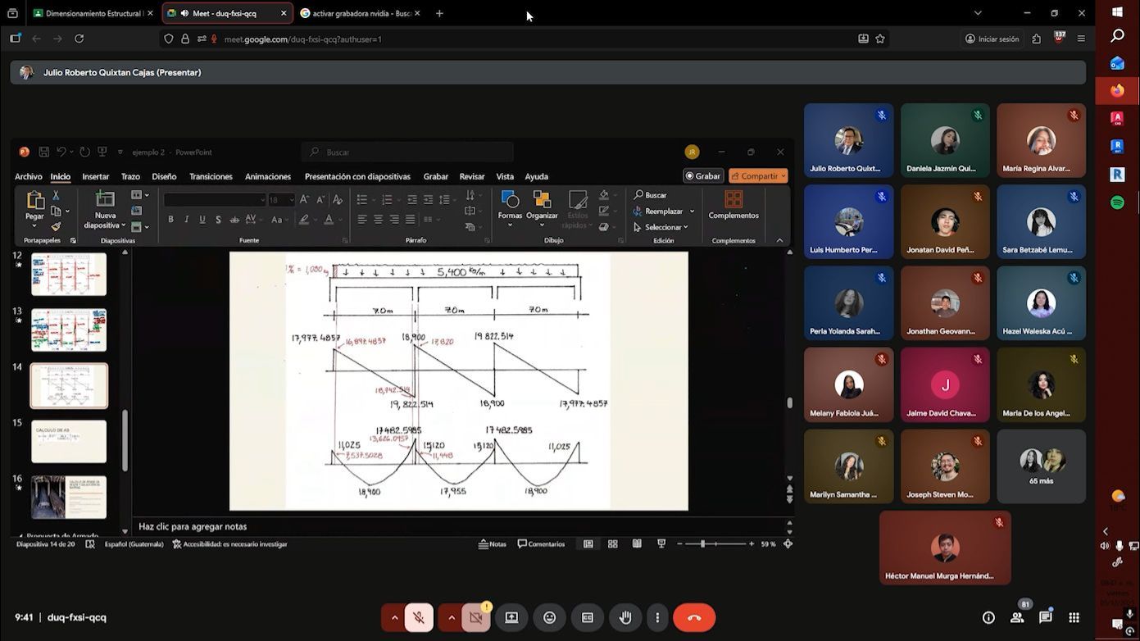Expand microphone audio settings arrow
This screenshot has width=1140, height=641.
[395, 617]
